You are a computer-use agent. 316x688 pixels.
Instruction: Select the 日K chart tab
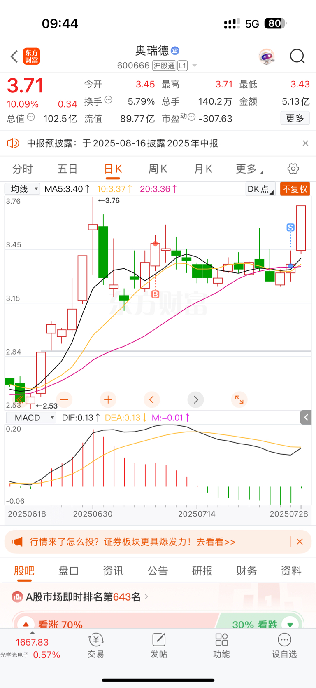point(113,169)
